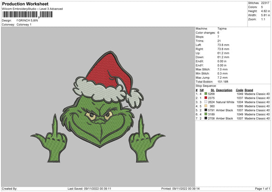Click Page 1 of 1 footer text
The image size is (272, 192).
[x=262, y=188]
